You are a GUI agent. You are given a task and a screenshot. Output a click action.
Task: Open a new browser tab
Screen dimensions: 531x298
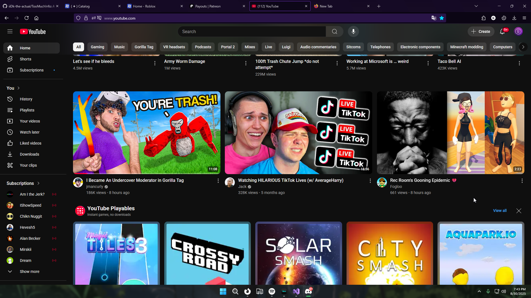pyautogui.click(x=379, y=6)
